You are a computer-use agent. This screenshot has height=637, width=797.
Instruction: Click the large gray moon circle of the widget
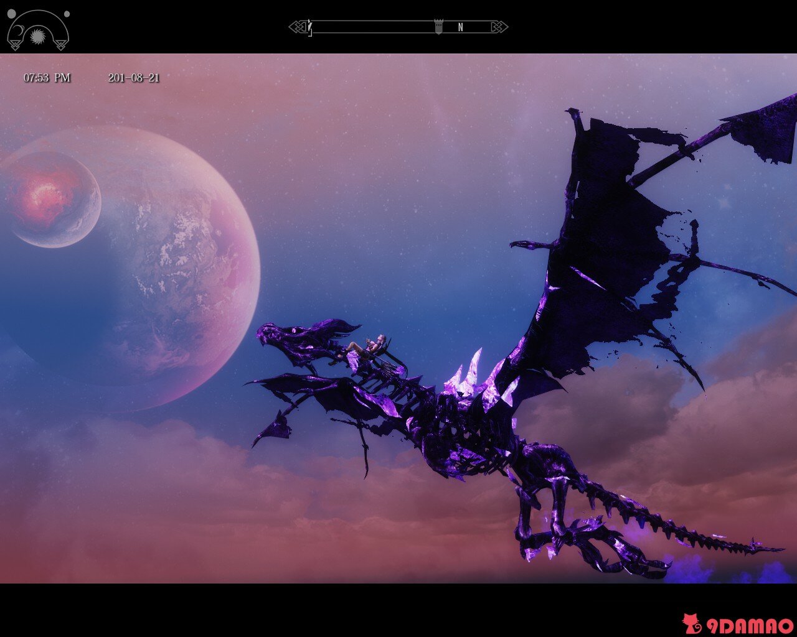point(11,14)
